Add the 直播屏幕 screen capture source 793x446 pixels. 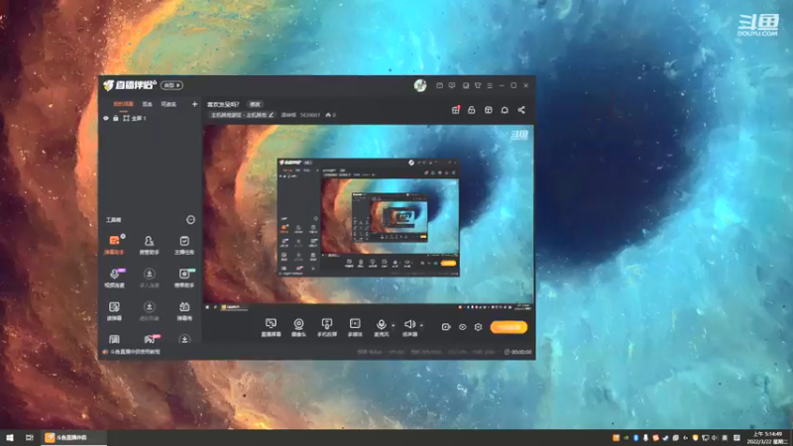click(271, 327)
